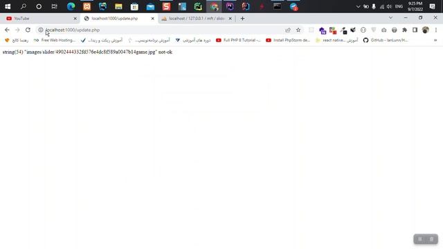
Task: Reload the update.php page
Action: [x=28, y=30]
